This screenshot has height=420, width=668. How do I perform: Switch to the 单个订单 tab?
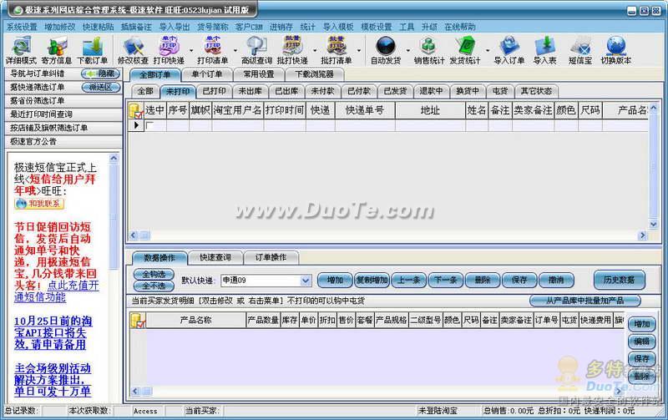pyautogui.click(x=207, y=74)
